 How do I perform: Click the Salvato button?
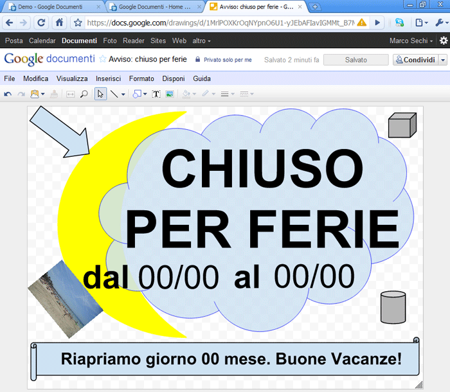(356, 60)
